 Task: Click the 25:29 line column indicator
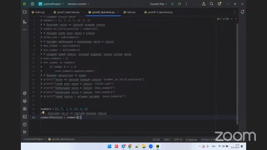pos(156,140)
